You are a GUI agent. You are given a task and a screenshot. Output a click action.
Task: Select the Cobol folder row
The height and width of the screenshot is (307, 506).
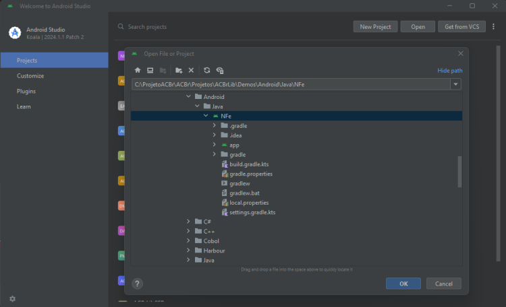(296, 241)
